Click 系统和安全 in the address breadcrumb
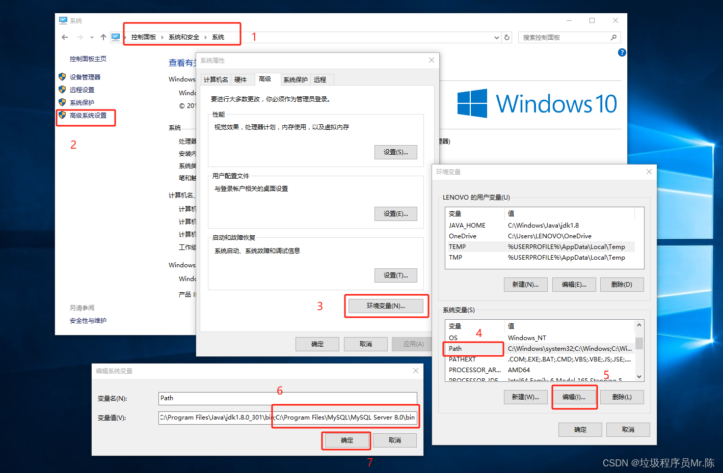The image size is (723, 473). [184, 37]
